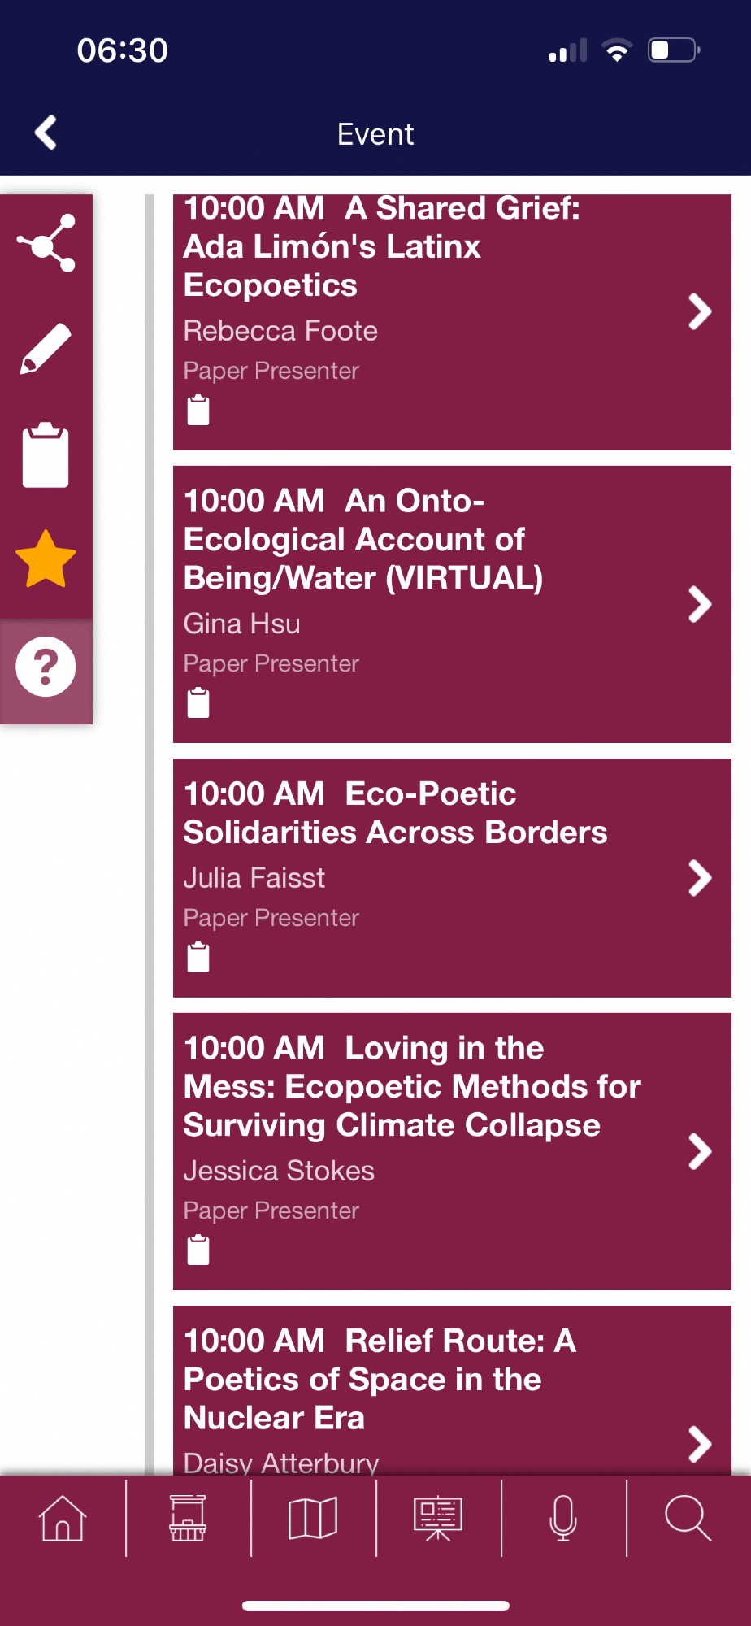Toggle the gold favorite star
Viewport: 751px width, 1626px height.
46,559
